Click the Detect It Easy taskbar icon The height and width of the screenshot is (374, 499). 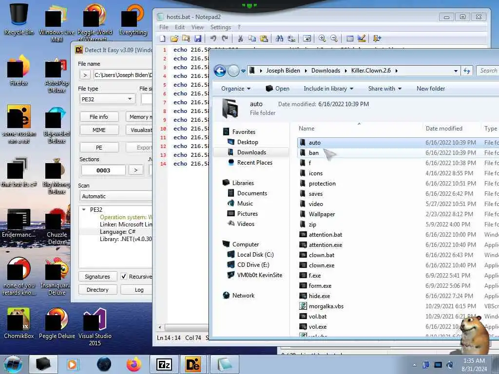click(x=193, y=364)
